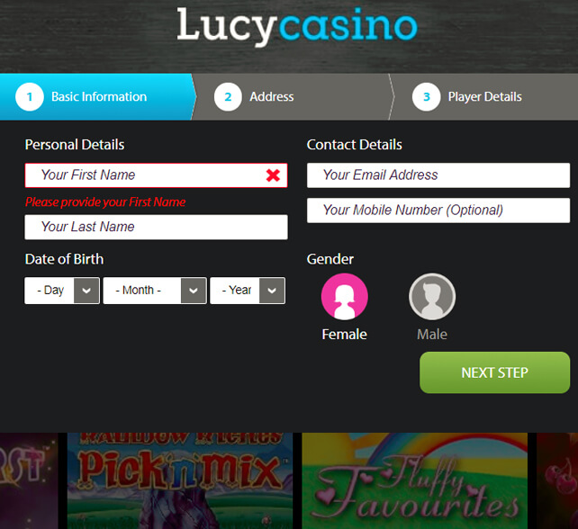
Task: Click the Your Last Name field
Action: tap(156, 227)
